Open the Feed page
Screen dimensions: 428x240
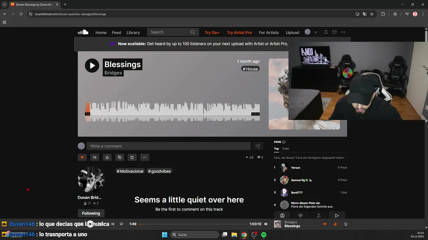coord(116,32)
